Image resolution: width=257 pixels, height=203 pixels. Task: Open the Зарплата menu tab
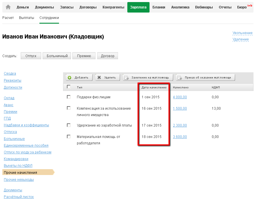[138, 7]
